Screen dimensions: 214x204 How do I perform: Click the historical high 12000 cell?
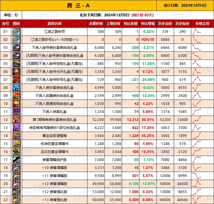point(165,176)
